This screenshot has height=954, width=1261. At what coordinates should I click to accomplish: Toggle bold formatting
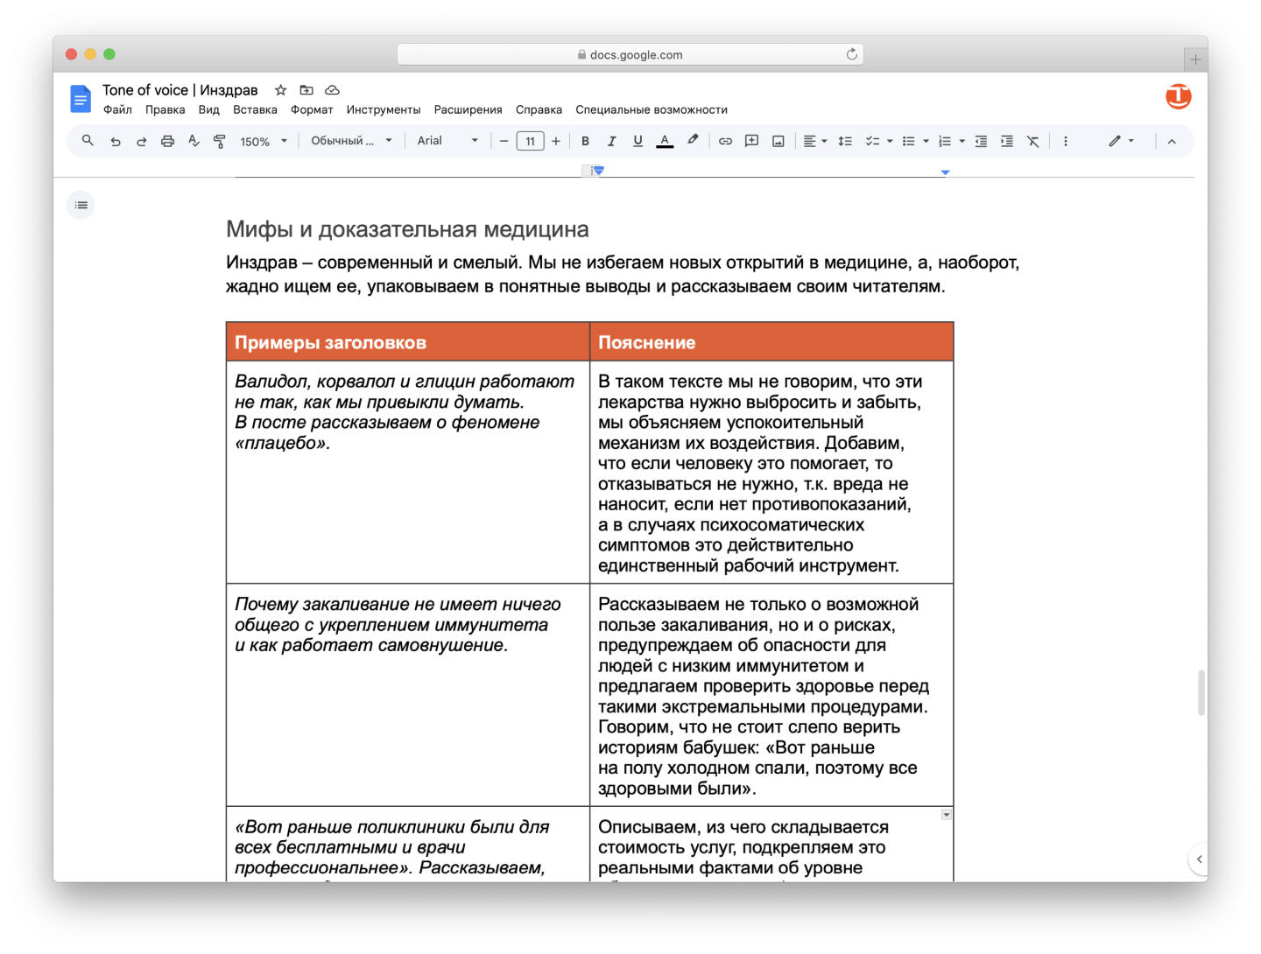tap(585, 141)
